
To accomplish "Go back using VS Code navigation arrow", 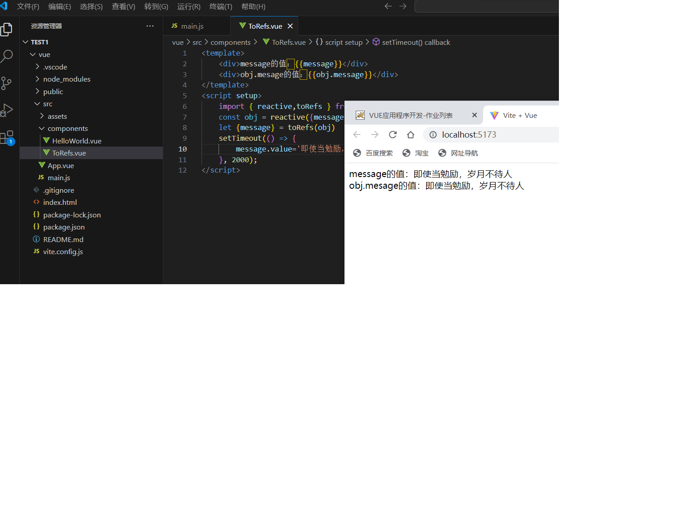I will tap(388, 6).
